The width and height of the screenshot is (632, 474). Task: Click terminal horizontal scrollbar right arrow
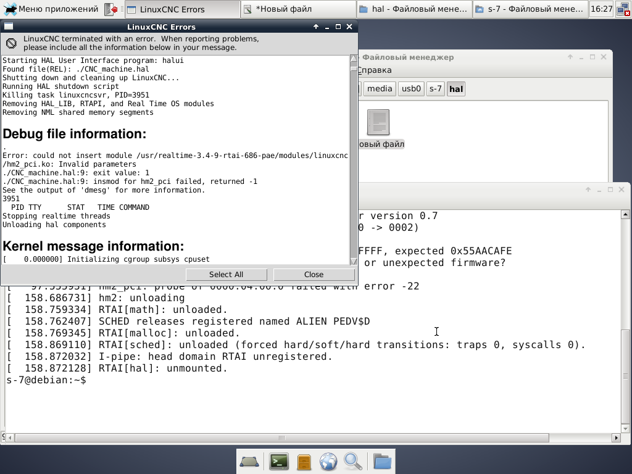click(x=616, y=438)
